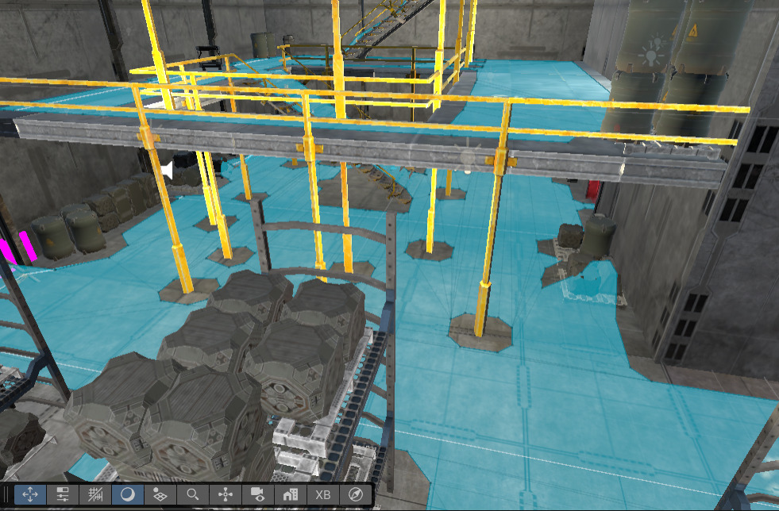The height and width of the screenshot is (511, 779).
Task: Click the white arrow marker in the viewport
Action: (169, 171)
